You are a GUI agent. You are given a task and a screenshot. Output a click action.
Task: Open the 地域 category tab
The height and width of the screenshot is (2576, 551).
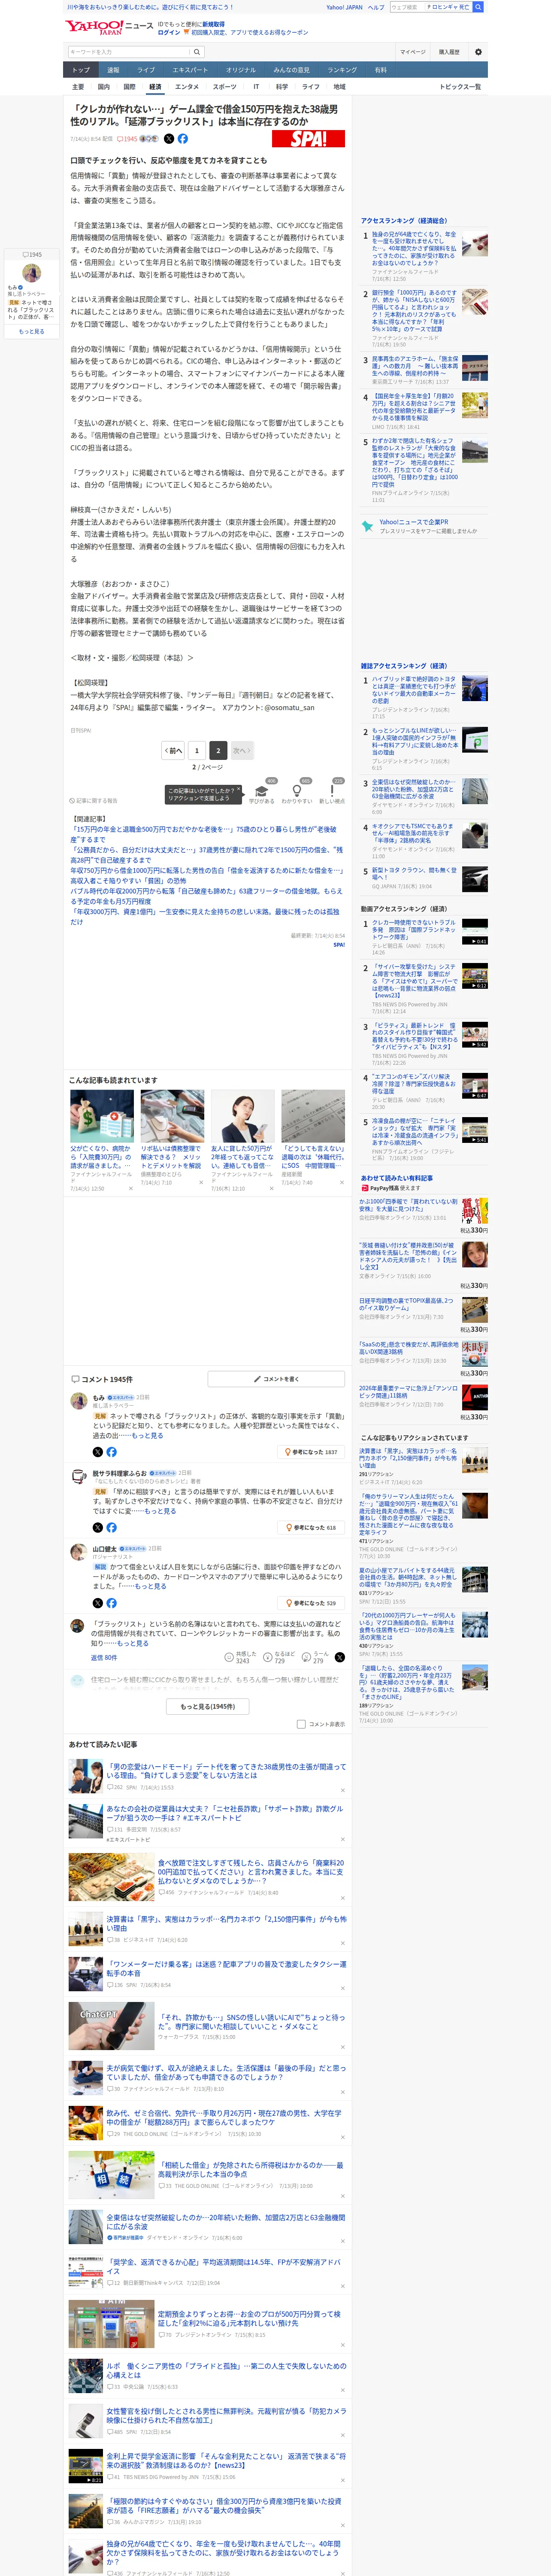pos(340,87)
